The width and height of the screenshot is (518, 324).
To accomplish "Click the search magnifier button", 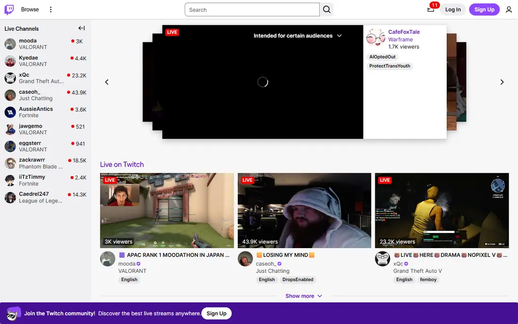I will [327, 9].
